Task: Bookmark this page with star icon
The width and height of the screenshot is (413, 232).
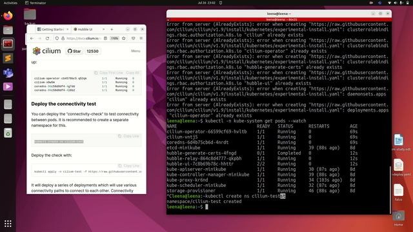Action: pyautogui.click(x=124, y=39)
